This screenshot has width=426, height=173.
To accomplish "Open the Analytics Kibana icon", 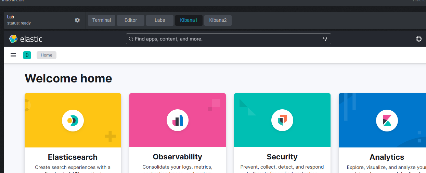I will (x=387, y=120).
